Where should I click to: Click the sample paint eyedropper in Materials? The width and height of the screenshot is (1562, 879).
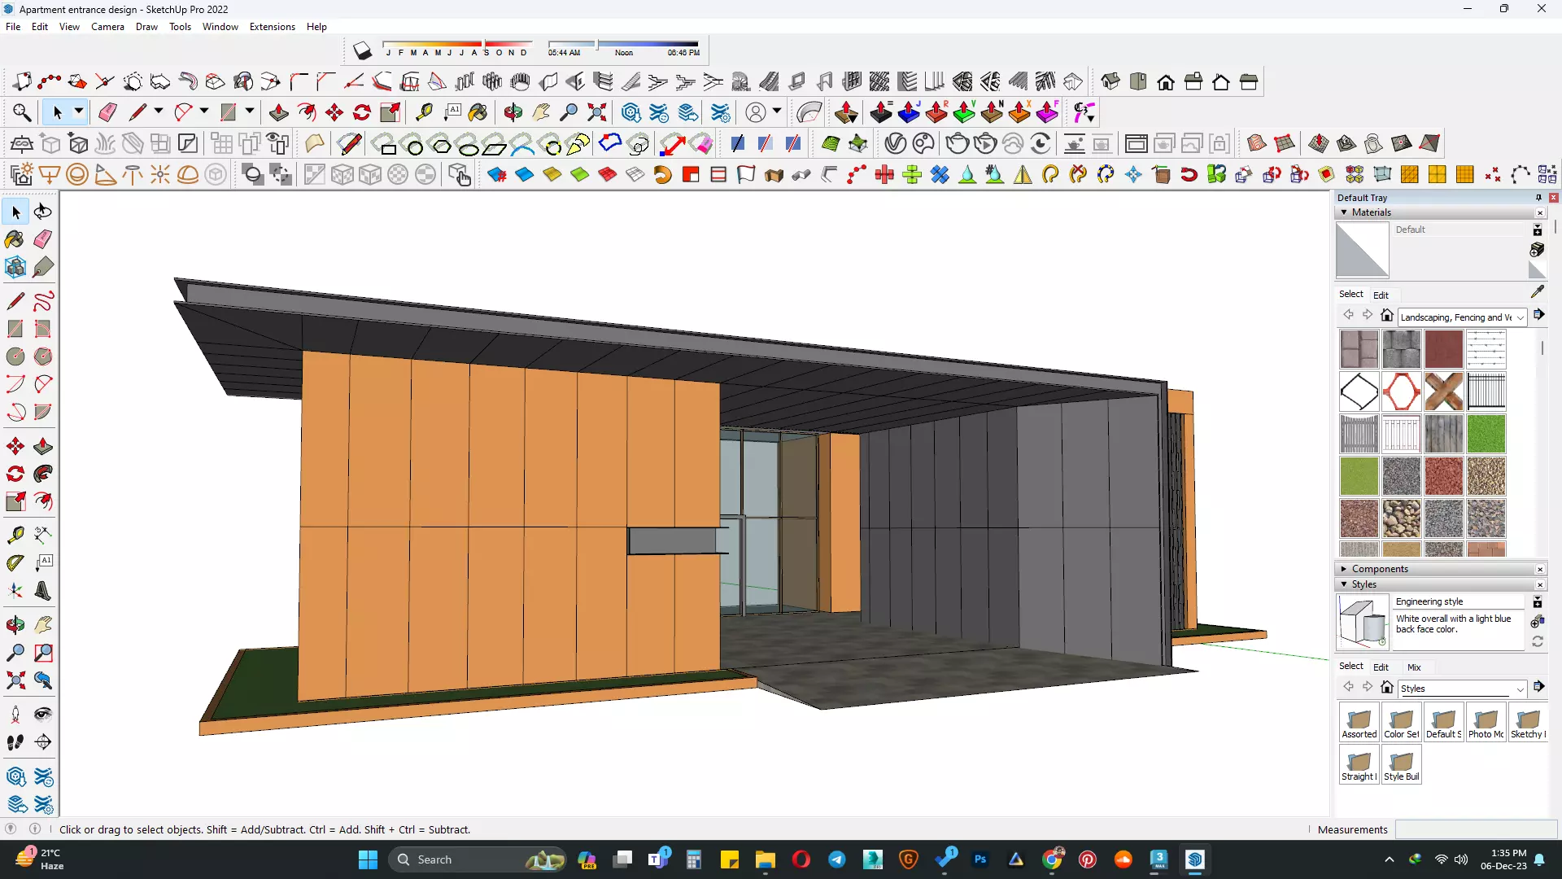[x=1537, y=292]
